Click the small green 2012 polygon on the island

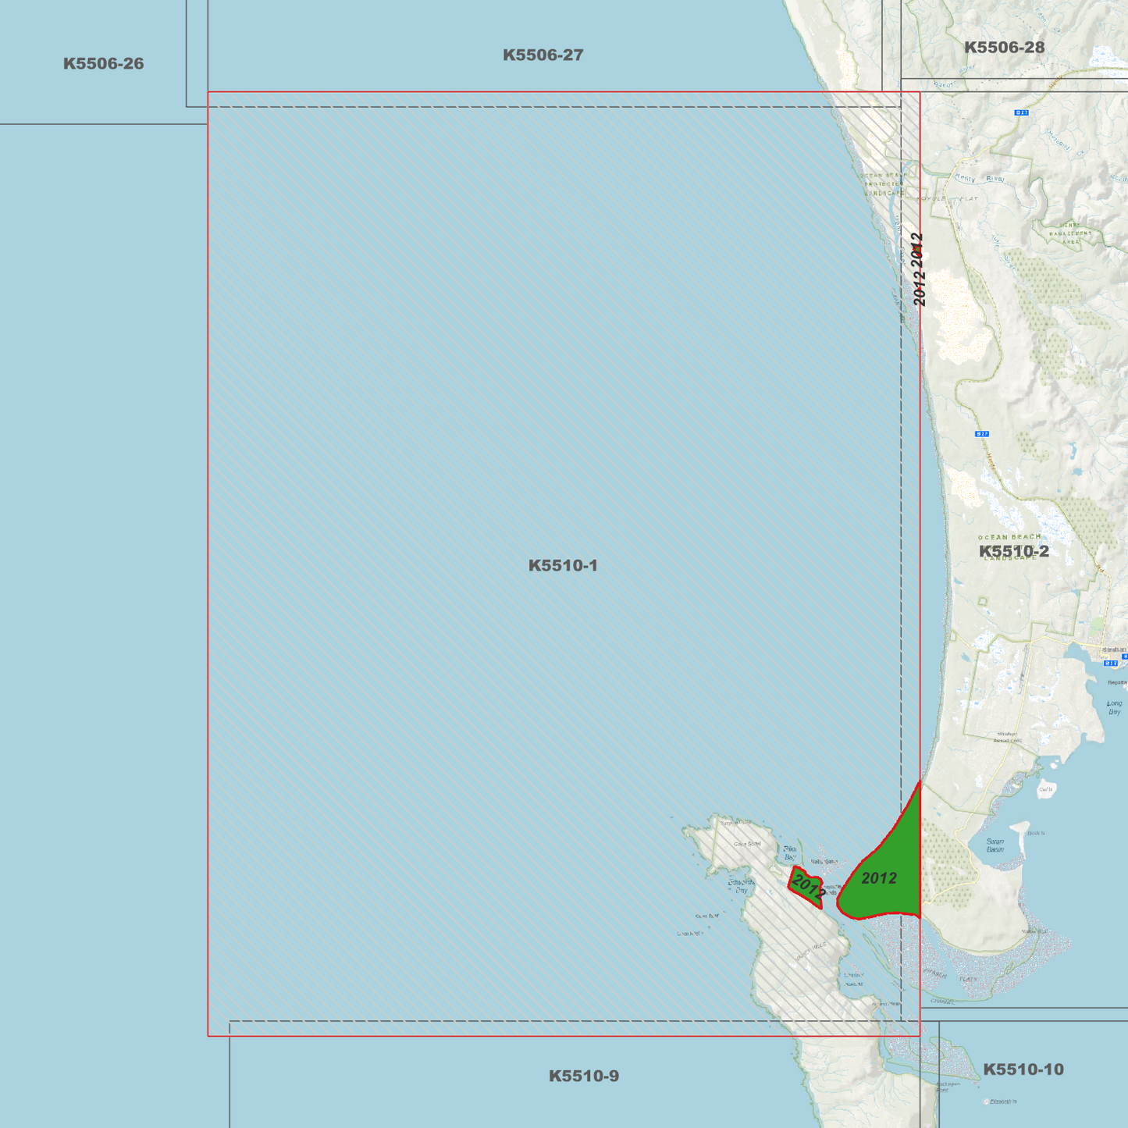(806, 887)
